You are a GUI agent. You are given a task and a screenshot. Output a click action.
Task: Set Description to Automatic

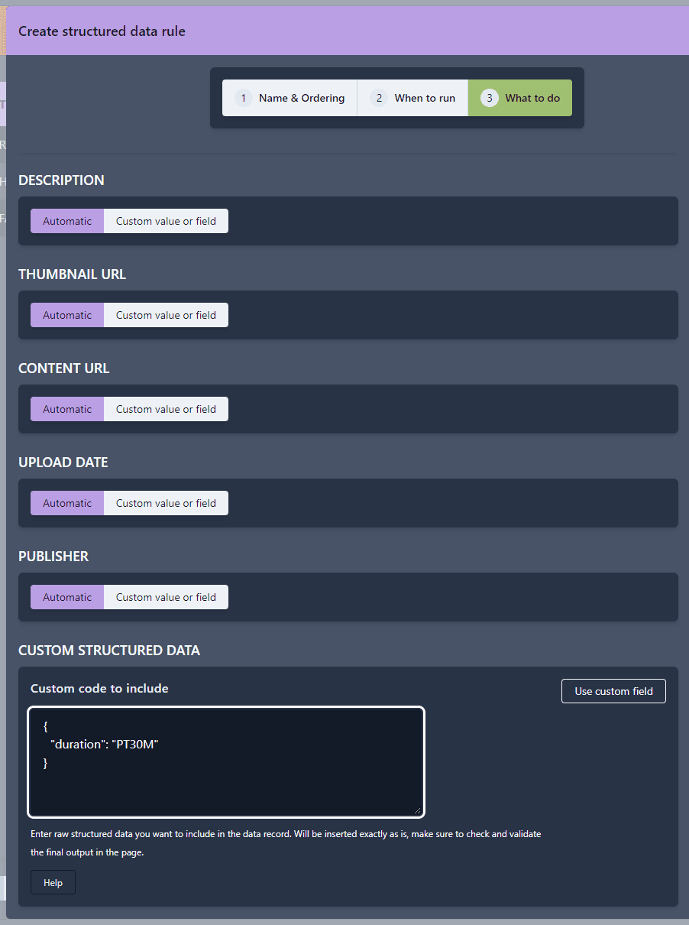pos(67,221)
